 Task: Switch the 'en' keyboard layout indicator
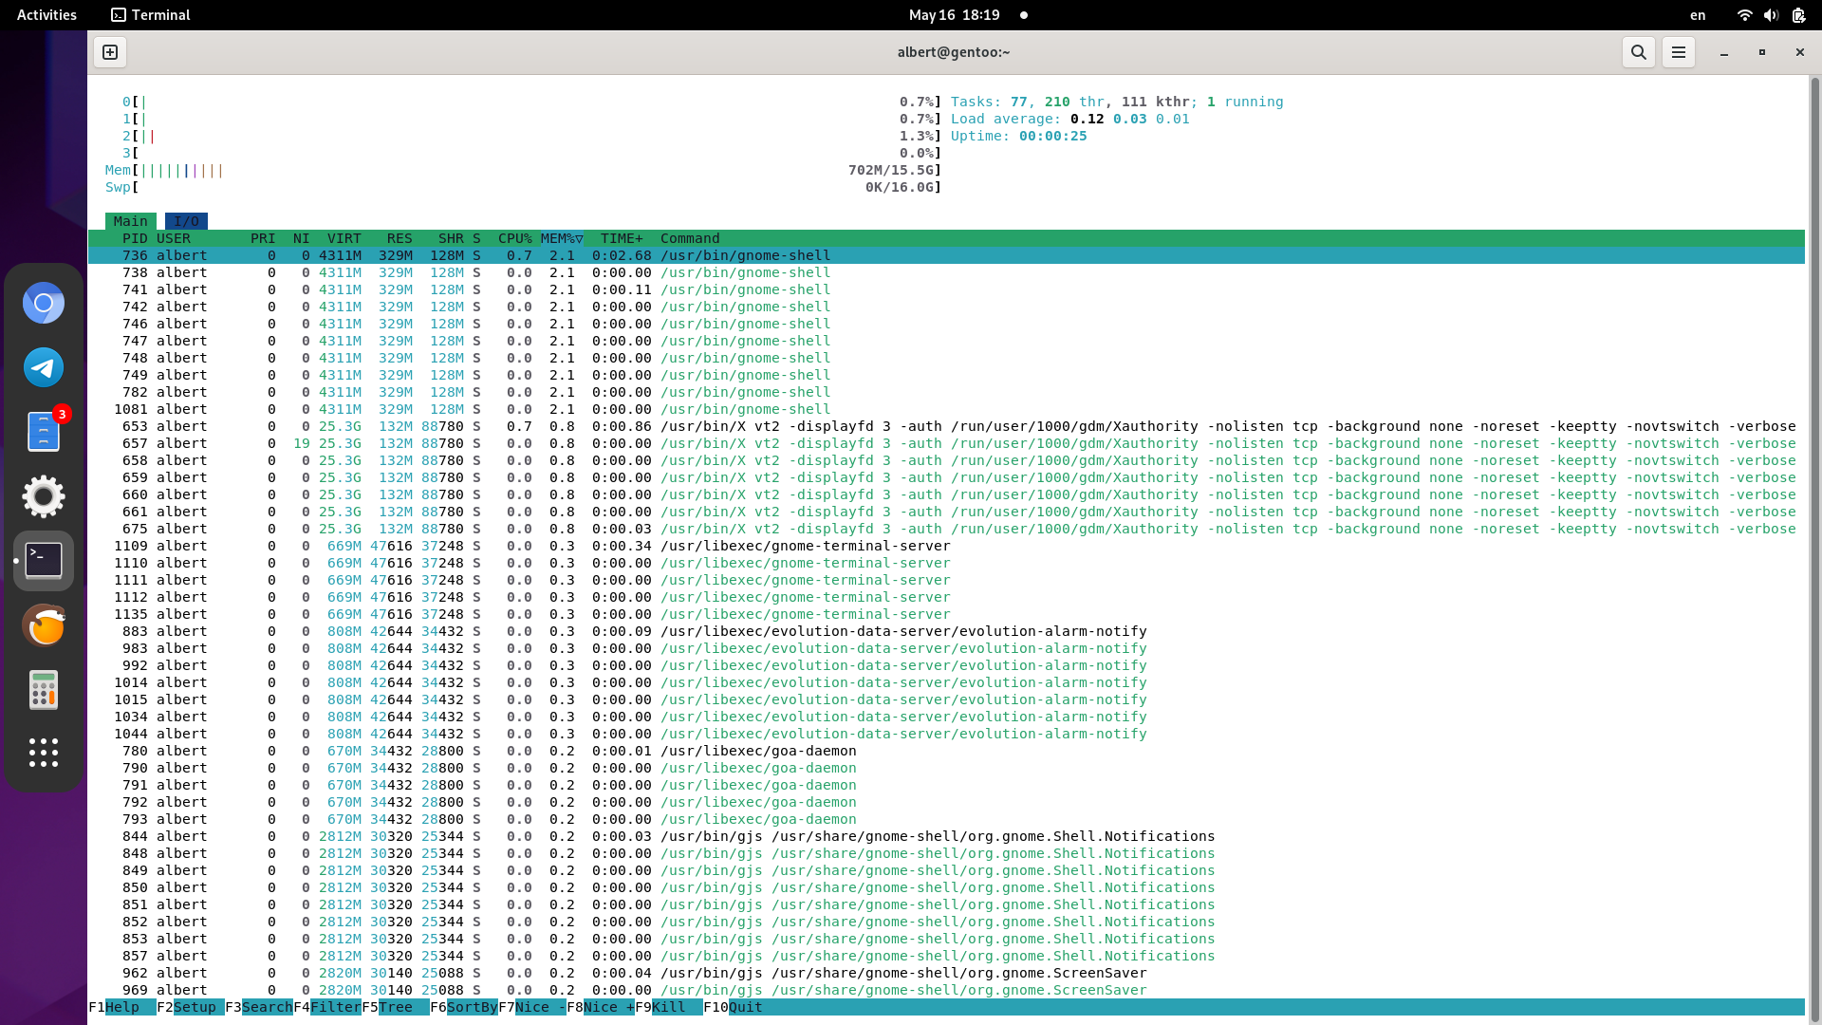click(1698, 15)
